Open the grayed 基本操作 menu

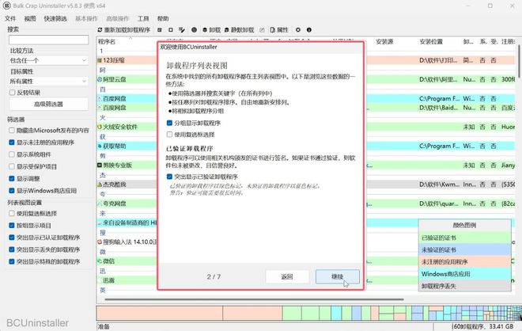pyautogui.click(x=86, y=19)
